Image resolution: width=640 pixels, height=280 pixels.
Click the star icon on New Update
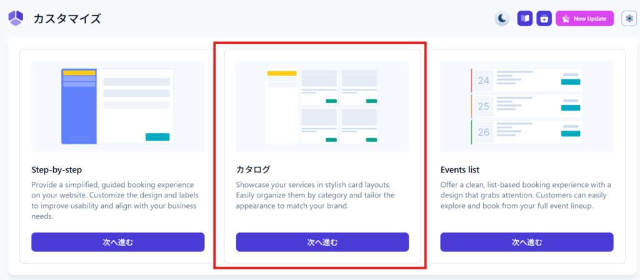point(565,19)
